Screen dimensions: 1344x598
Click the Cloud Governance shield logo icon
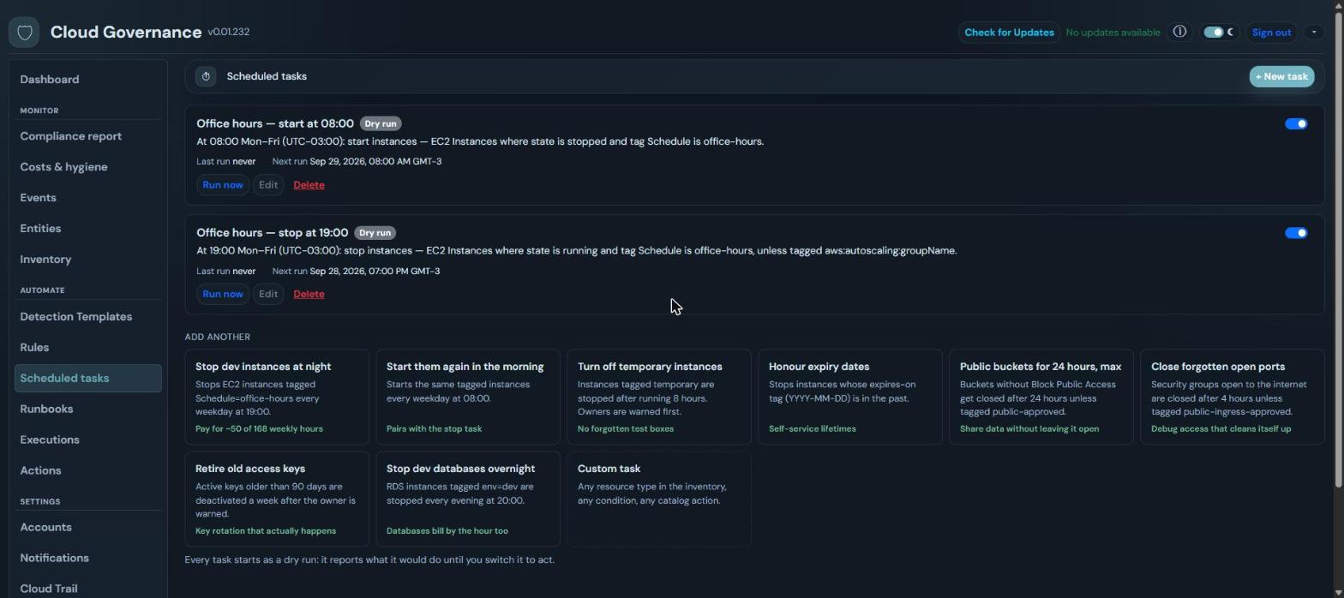tap(24, 33)
